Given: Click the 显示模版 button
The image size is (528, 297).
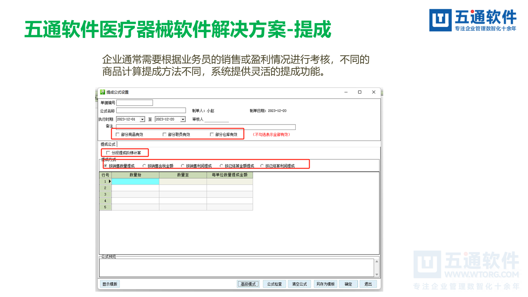Looking at the screenshot, I should (110, 284).
